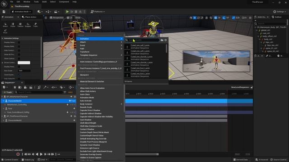Screen dimensions: 289x162
Task: Choose the Select tool in Animation panel
Action: [5, 25]
